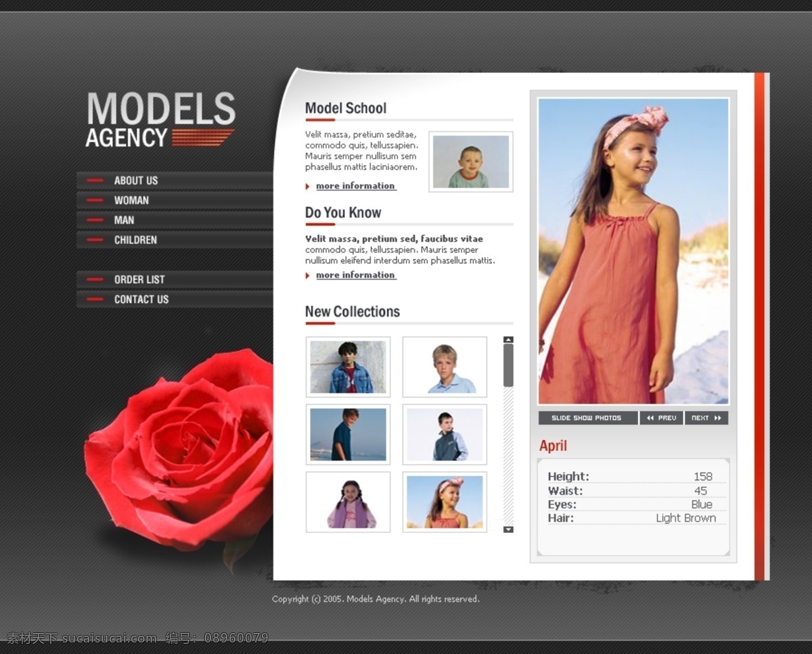Follow the Model School more information link
Viewport: 812px width, 654px height.
click(x=355, y=186)
